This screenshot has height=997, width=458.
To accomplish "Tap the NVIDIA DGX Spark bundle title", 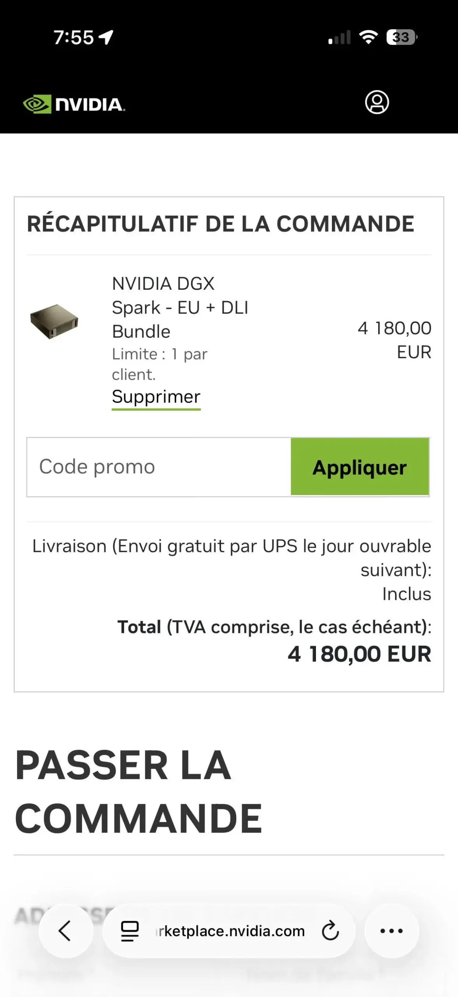I will click(x=180, y=307).
